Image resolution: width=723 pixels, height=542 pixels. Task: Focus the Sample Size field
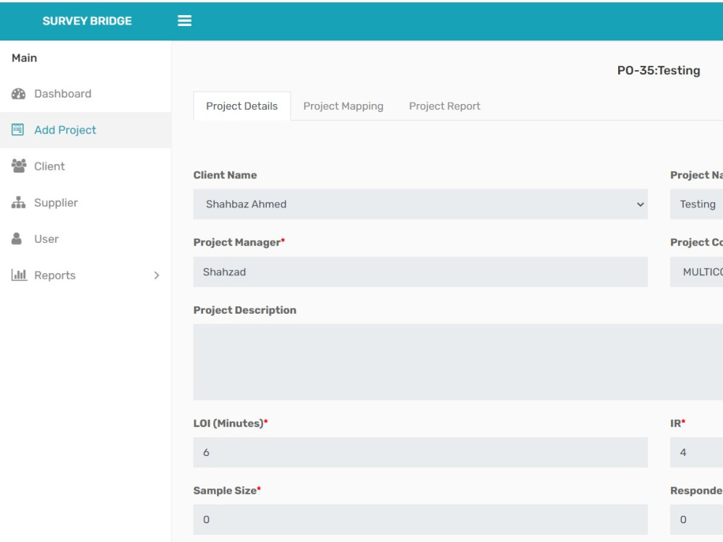coord(420,520)
